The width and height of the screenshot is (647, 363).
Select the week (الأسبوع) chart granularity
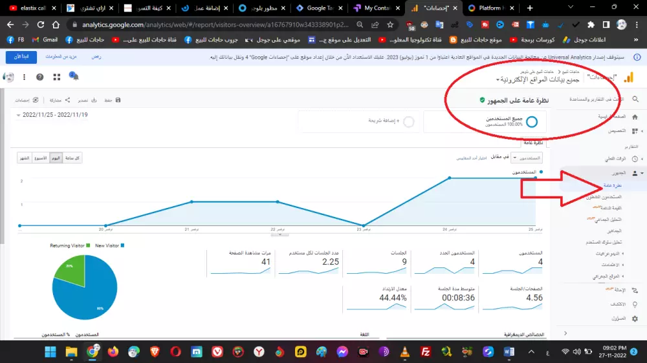tap(40, 158)
